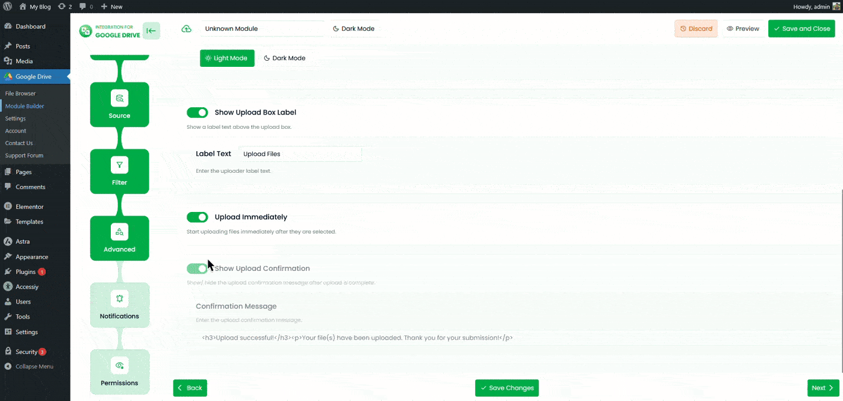Click Save and Close button
843x401 pixels.
click(x=801, y=29)
